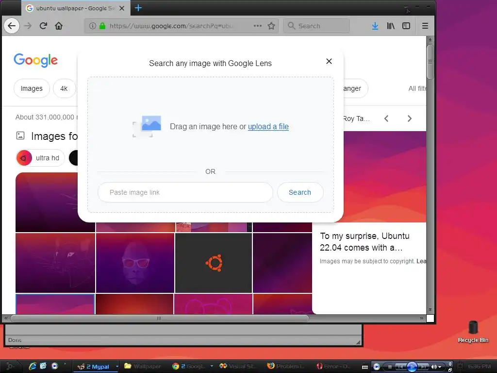Click taskbar media player play button
This screenshot has height=373, width=497.
click(412, 367)
